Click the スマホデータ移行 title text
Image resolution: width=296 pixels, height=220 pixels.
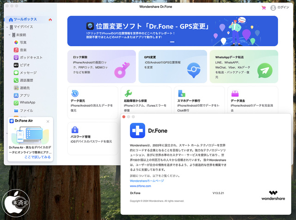[189, 101]
